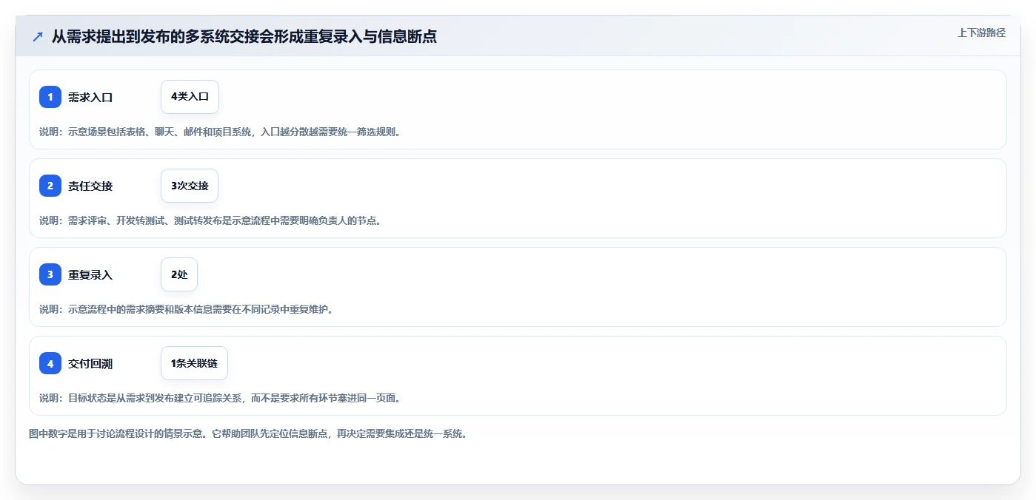Select the step 2 number badge
The height and width of the screenshot is (500, 1036).
50,186
